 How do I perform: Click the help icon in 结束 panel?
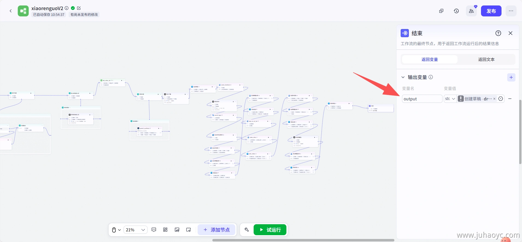(498, 33)
